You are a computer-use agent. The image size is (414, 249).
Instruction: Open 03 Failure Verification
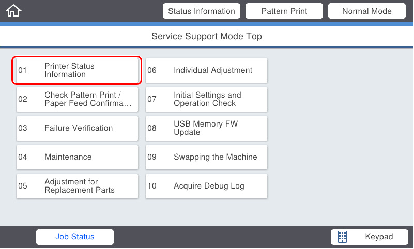coord(77,128)
